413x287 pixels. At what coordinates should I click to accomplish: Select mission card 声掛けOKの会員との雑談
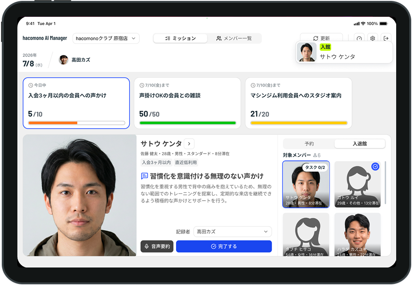click(187, 103)
